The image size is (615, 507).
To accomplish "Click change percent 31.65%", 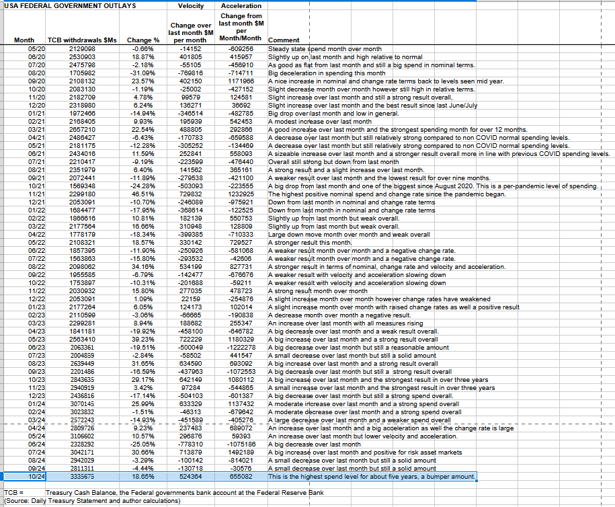I will click(143, 364).
